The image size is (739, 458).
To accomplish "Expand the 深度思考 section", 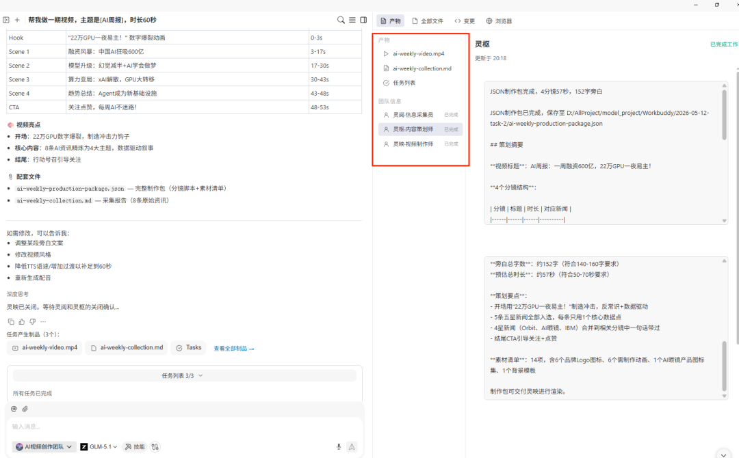I will [x=17, y=294].
